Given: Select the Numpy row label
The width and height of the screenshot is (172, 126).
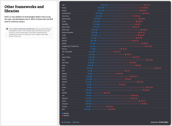Looking at the screenshot, I should (64, 8).
